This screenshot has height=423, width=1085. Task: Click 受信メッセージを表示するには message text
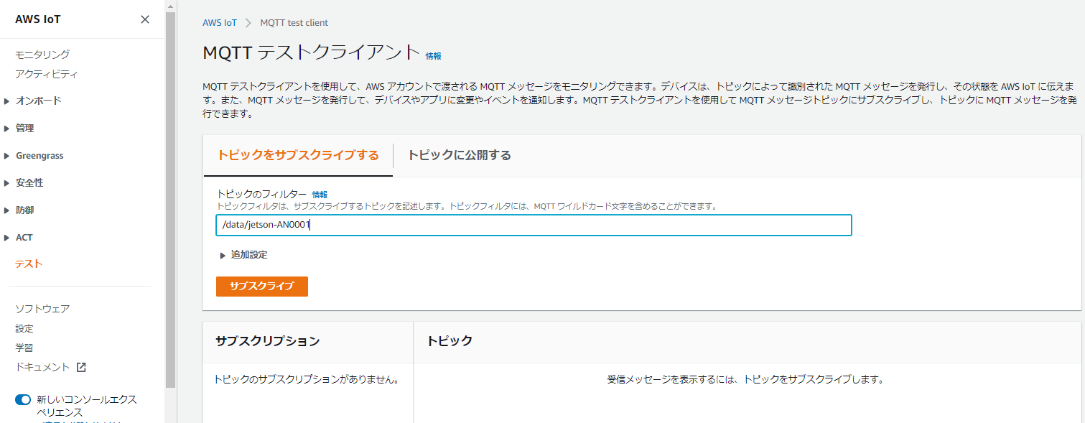(745, 379)
